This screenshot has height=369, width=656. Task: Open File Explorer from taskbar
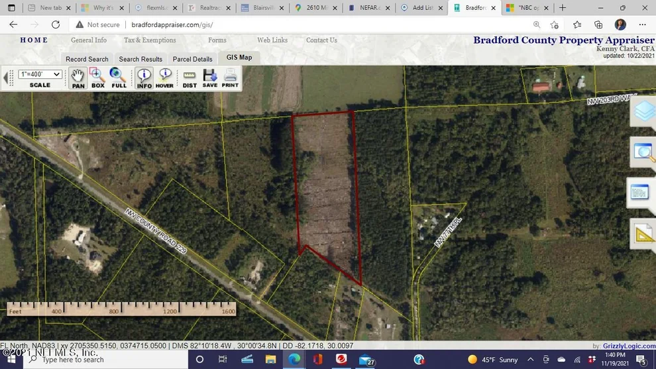(x=270, y=359)
